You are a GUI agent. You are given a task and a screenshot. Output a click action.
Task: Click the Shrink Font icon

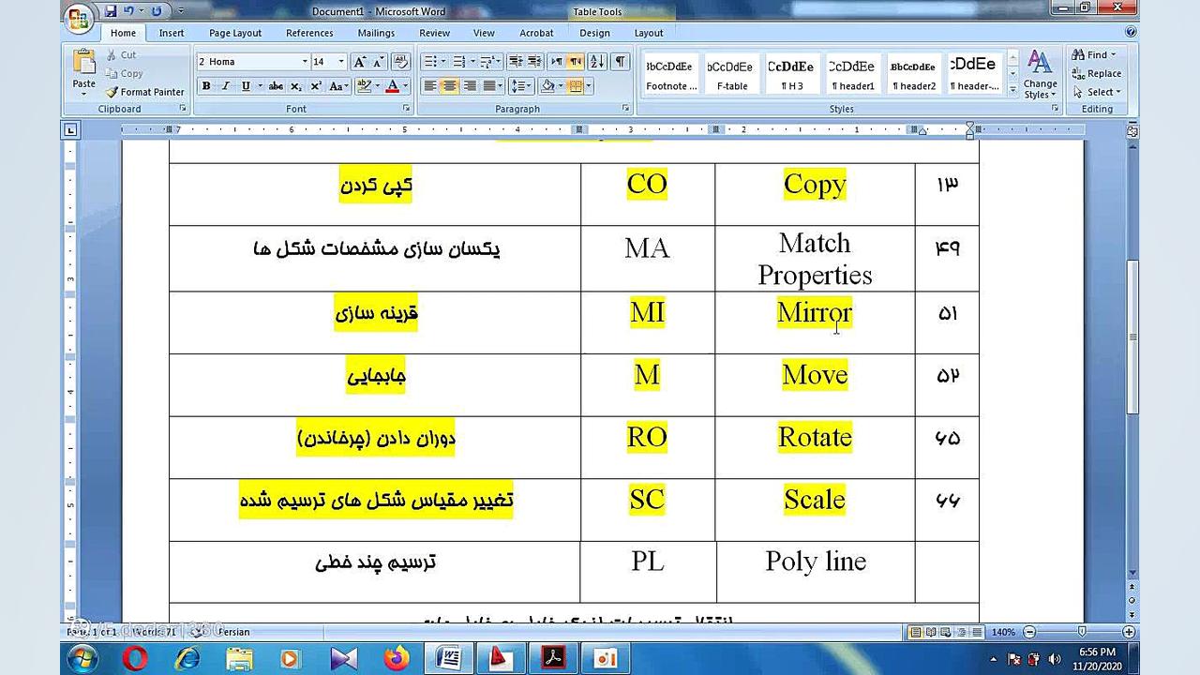click(x=379, y=62)
